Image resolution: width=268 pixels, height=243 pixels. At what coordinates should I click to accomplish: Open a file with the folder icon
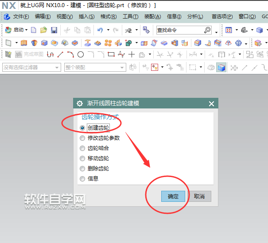point(43,30)
